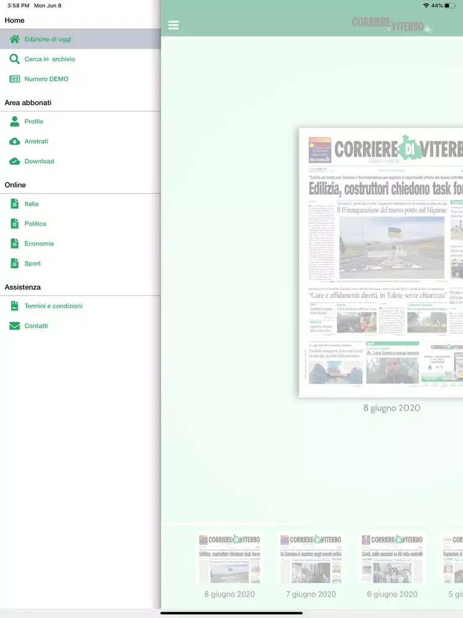Select the 7 giugno 2020 edition thumbnail
The height and width of the screenshot is (618, 463).
(311, 559)
